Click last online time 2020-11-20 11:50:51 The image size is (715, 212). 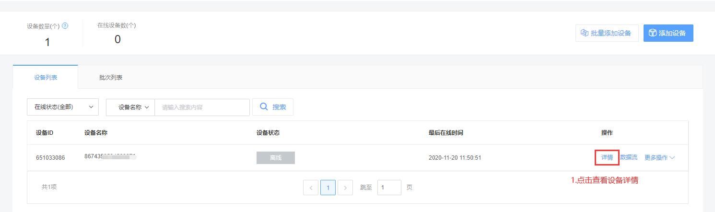[455, 158]
